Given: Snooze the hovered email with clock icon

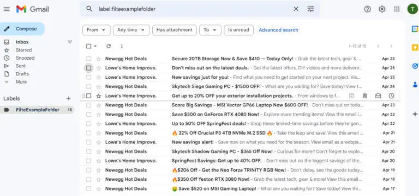Looking at the screenshot, I should pyautogui.click(x=392, y=96).
